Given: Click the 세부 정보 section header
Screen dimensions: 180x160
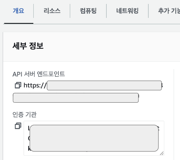Looking at the screenshot, I should click(x=28, y=46).
